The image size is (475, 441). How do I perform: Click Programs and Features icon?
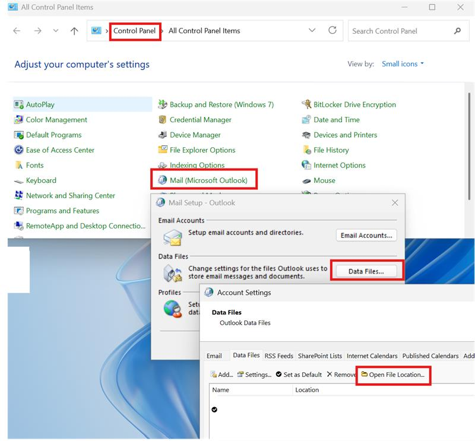19,211
